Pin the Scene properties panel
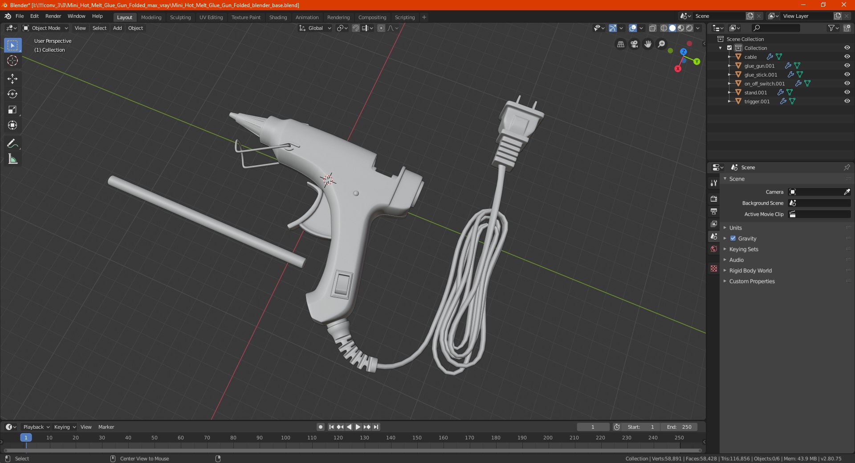 click(847, 167)
